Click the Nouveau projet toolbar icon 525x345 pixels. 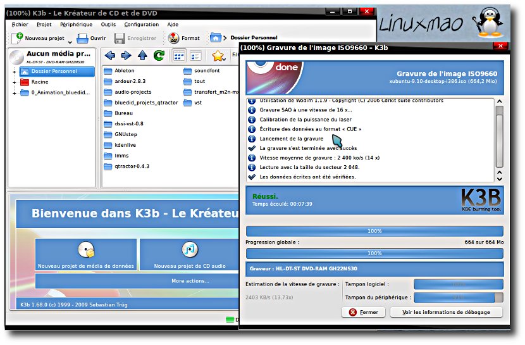tap(17, 38)
